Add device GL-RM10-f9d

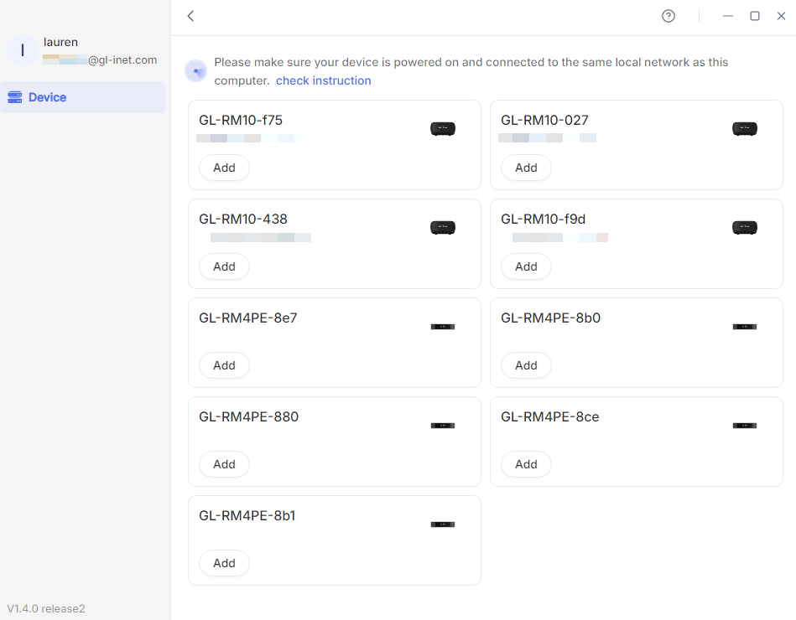[x=526, y=266]
